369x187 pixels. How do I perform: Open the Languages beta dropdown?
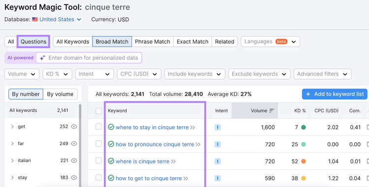click(271, 42)
